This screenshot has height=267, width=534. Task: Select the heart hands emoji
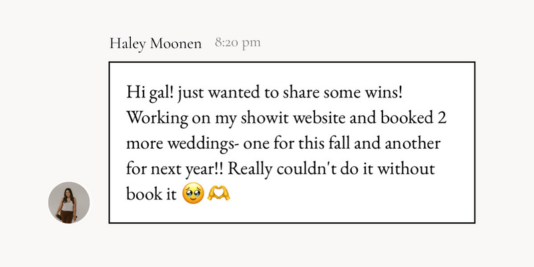click(x=219, y=193)
